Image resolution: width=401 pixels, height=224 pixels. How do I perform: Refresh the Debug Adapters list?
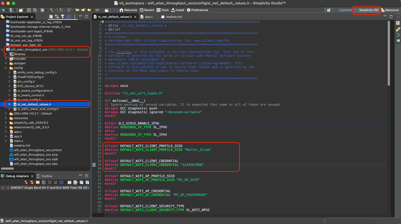pos(26,182)
